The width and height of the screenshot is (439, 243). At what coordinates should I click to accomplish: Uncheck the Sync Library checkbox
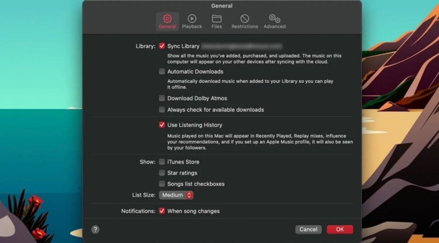click(x=162, y=46)
